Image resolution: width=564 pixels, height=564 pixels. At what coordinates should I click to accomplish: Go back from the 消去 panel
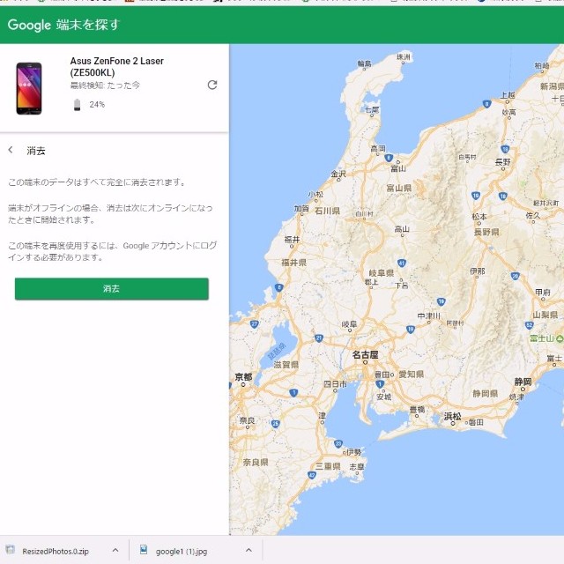tap(11, 150)
